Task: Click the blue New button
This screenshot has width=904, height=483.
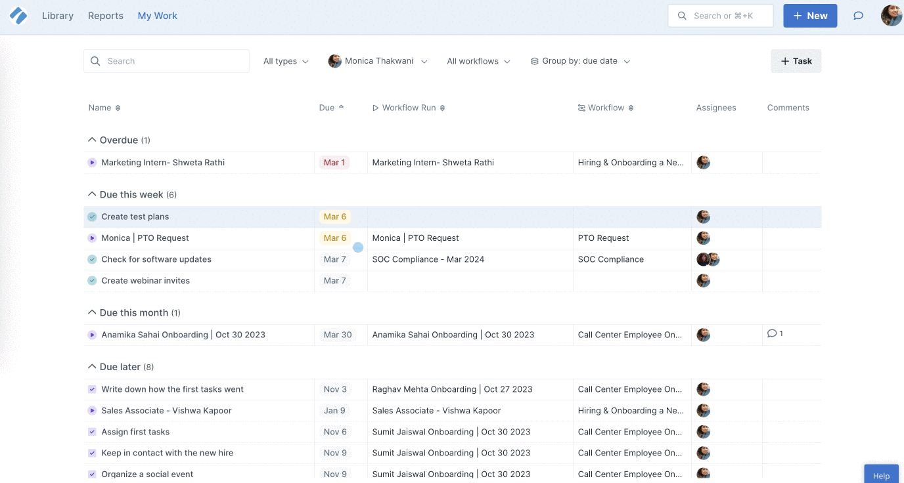Action: click(810, 16)
